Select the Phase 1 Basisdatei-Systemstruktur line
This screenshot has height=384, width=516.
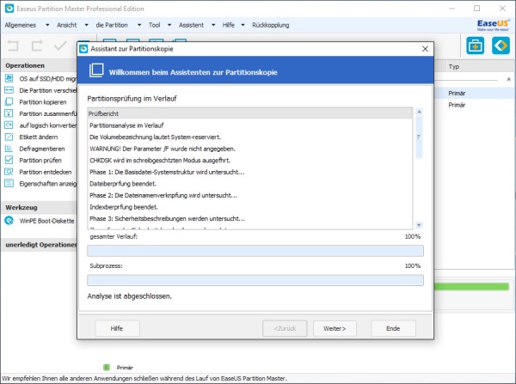[x=167, y=172]
